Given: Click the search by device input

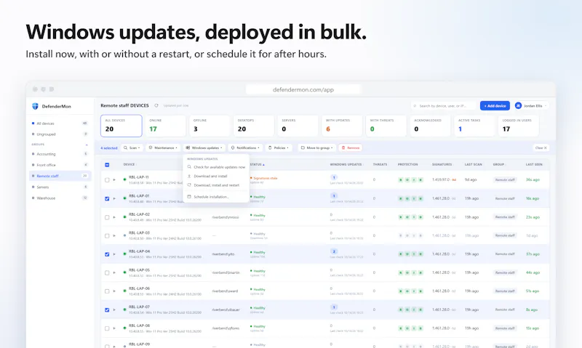Looking at the screenshot, I should pyautogui.click(x=444, y=106).
